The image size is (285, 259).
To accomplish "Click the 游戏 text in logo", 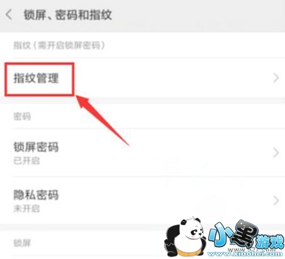I will point(270,242).
